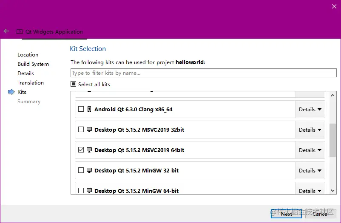Expand Details for Android Qt 6.3.0 kit

click(x=310, y=109)
